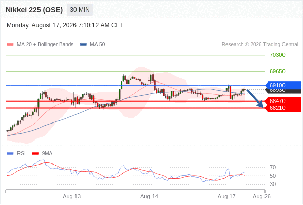Click the blue RSI legend swatch
The width and height of the screenshot is (303, 205).
[x=10, y=154]
